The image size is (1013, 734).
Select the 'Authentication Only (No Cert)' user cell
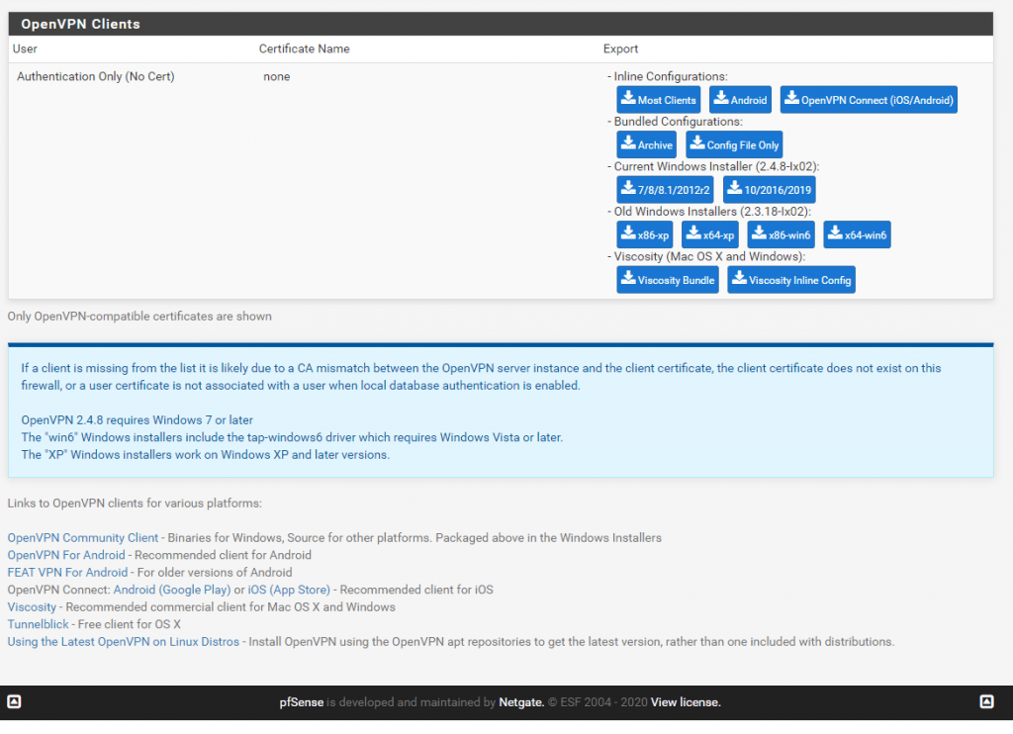96,76
